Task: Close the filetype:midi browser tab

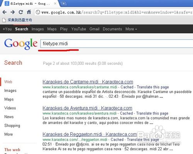Action: [x=55, y=3]
